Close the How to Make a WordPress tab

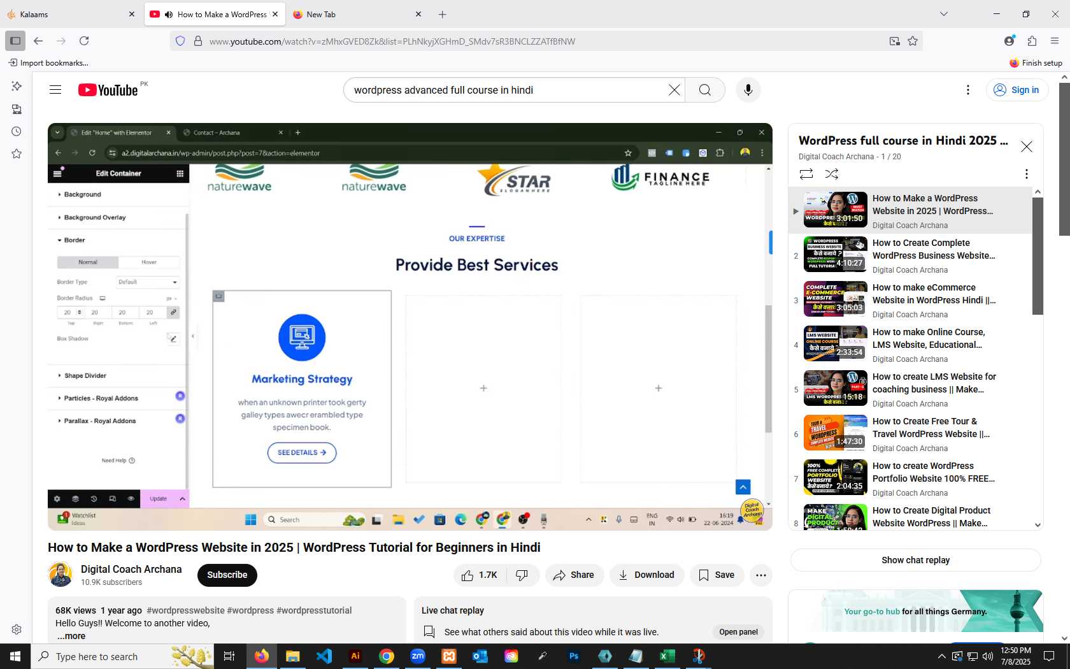[275, 14]
